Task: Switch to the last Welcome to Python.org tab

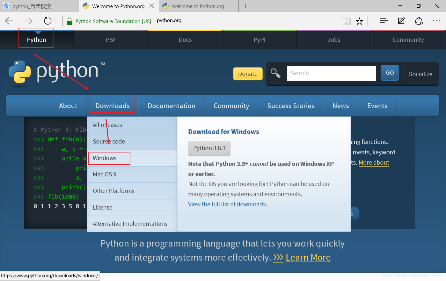Action: tap(198, 6)
